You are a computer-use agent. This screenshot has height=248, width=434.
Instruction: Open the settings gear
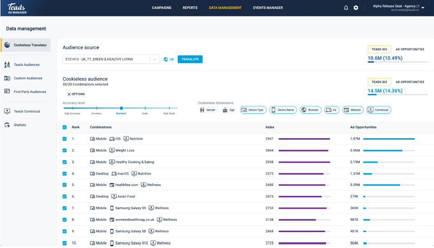(x=356, y=8)
